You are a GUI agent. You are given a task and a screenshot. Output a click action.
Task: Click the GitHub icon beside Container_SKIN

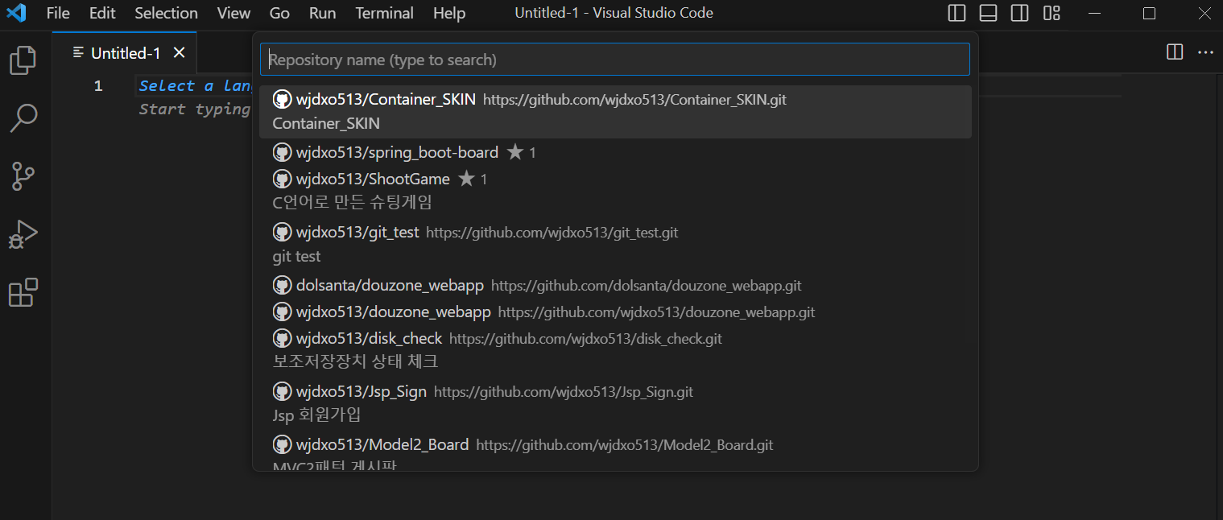282,99
